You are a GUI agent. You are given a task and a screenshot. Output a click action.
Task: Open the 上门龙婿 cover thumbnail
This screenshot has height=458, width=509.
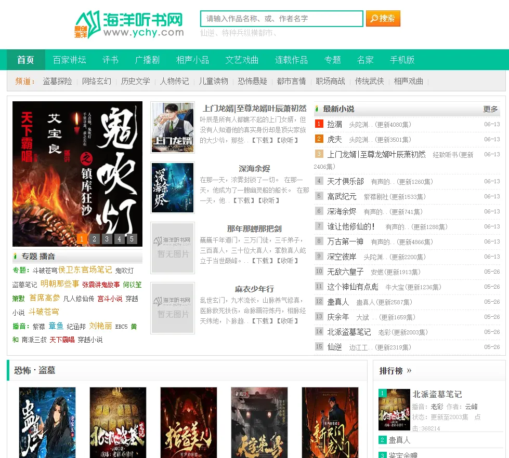pos(173,127)
